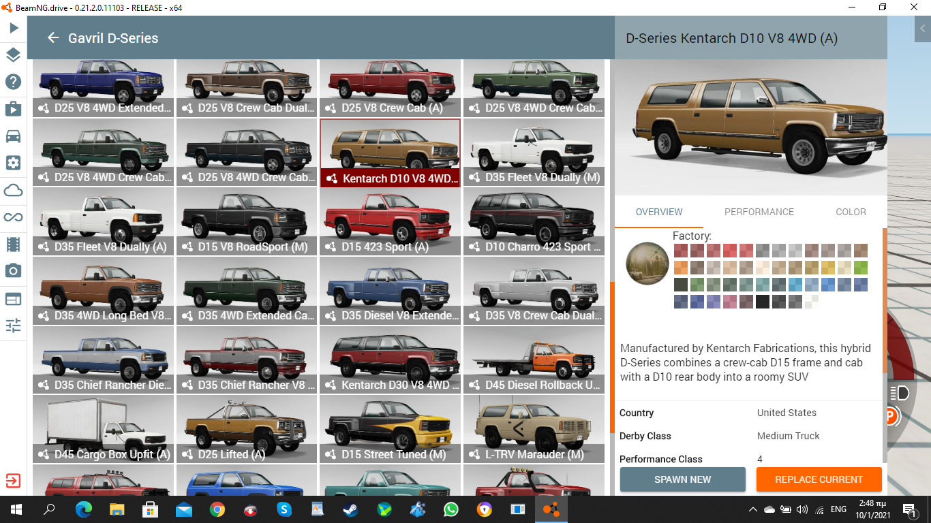
Task: Select the D15 423 Sport (A) config
Action: point(391,221)
